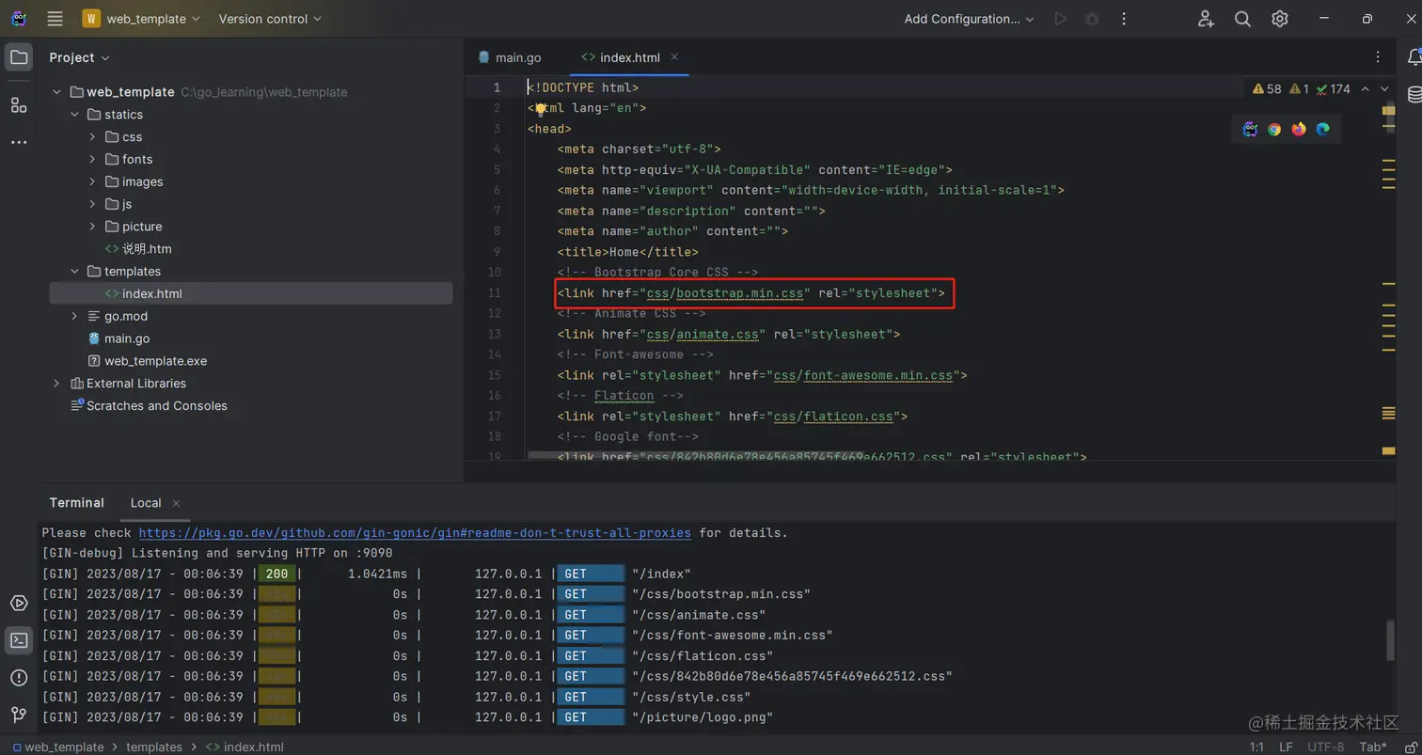The image size is (1422, 755).
Task: Open the Version control dropdown
Action: click(270, 19)
